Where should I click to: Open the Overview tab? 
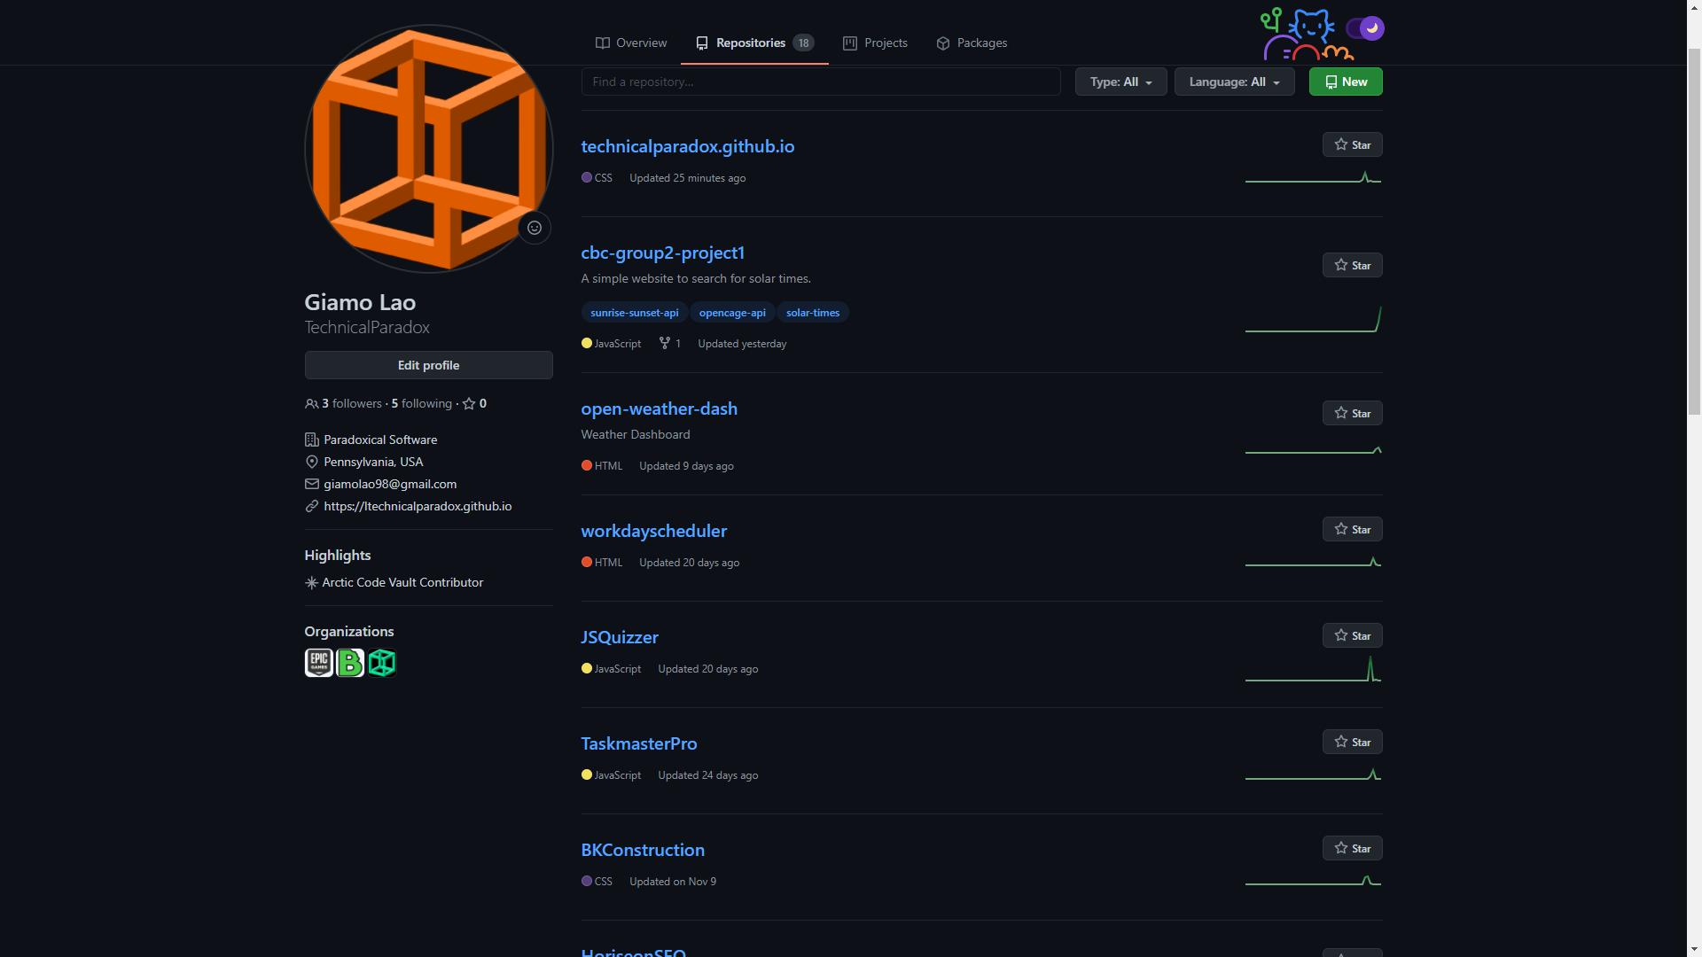pos(631,43)
